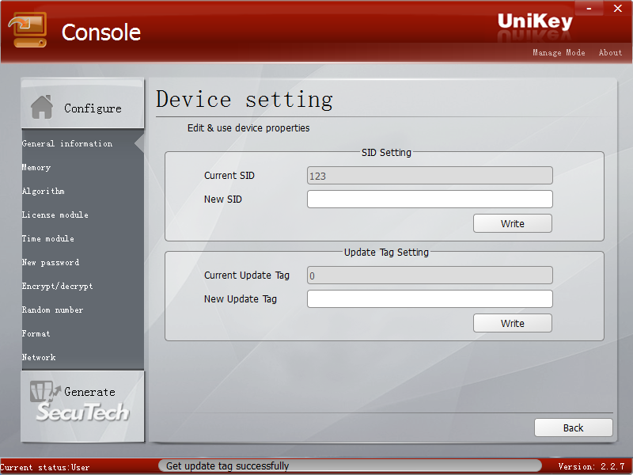Viewport: 633px width, 475px height.
Task: Select Time module in sidebar
Action: (x=47, y=239)
